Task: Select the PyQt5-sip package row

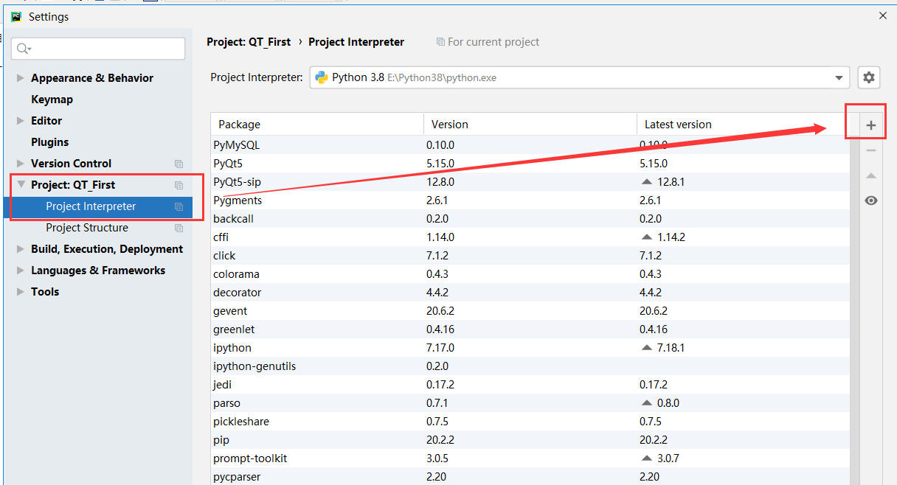Action: [x=530, y=182]
